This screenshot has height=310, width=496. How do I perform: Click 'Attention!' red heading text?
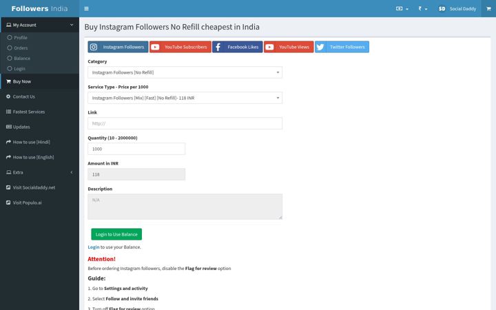point(101,259)
